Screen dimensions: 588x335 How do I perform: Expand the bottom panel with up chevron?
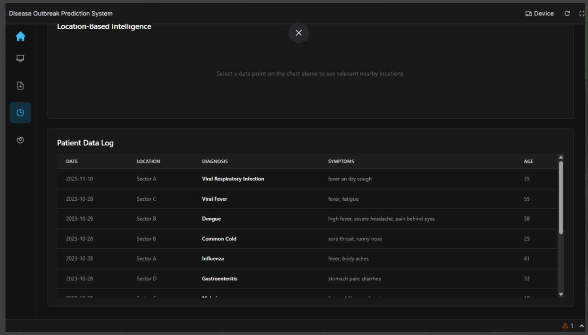(x=582, y=326)
